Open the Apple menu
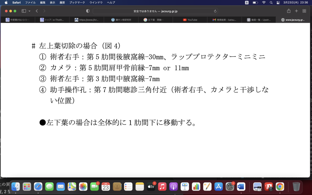The height and width of the screenshot is (195, 312). (6, 2)
